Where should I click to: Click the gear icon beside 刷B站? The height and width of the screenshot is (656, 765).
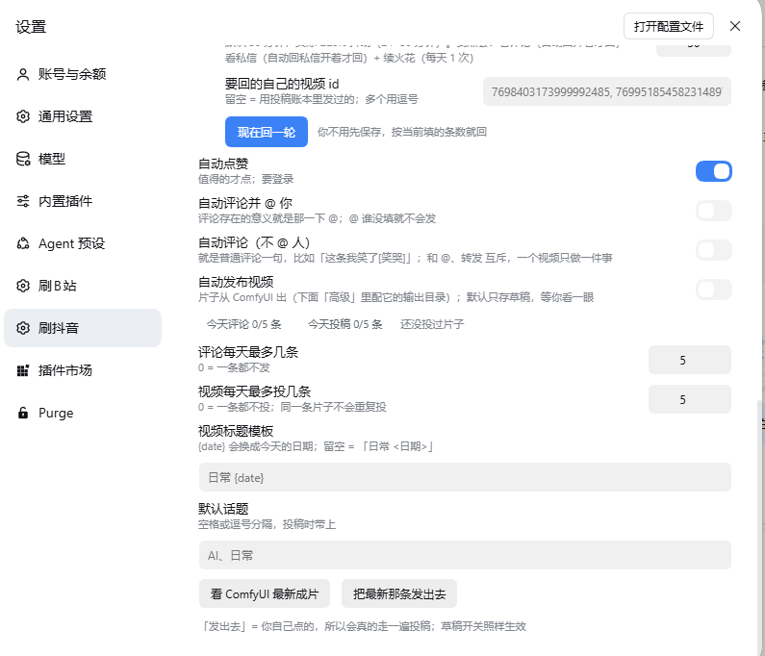click(x=23, y=286)
